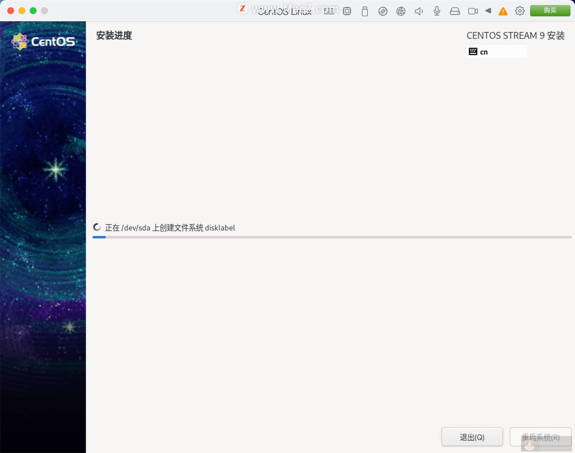The width and height of the screenshot is (575, 453).
Task: Click the network globe icon
Action: point(401,11)
